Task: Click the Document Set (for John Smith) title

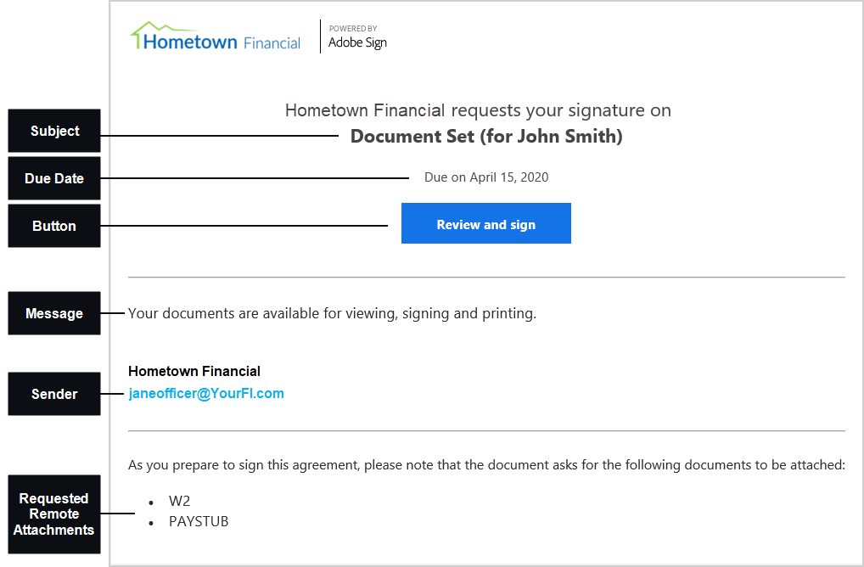Action: tap(486, 136)
